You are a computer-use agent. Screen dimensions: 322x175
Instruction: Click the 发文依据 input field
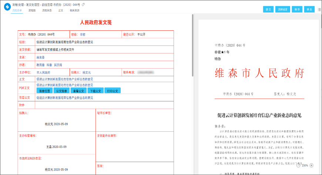pos(104,49)
